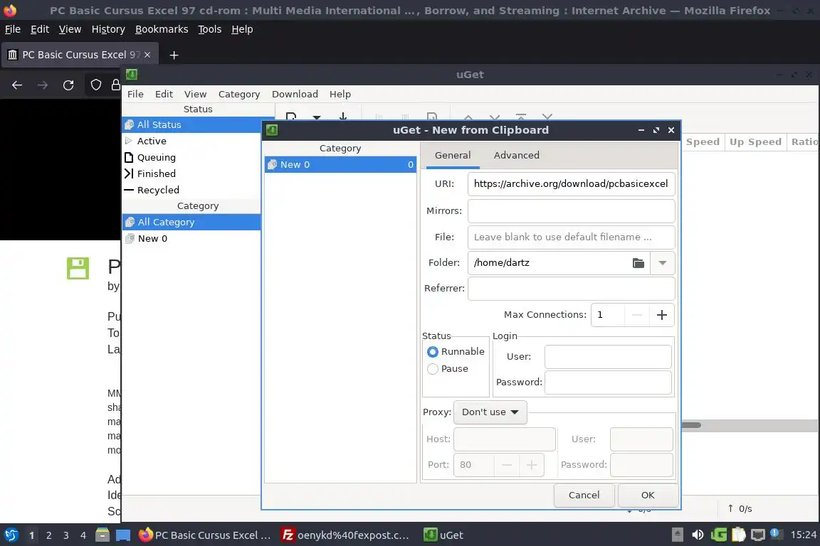Open the Folder history dropdown arrow
The width and height of the screenshot is (820, 546).
point(662,263)
